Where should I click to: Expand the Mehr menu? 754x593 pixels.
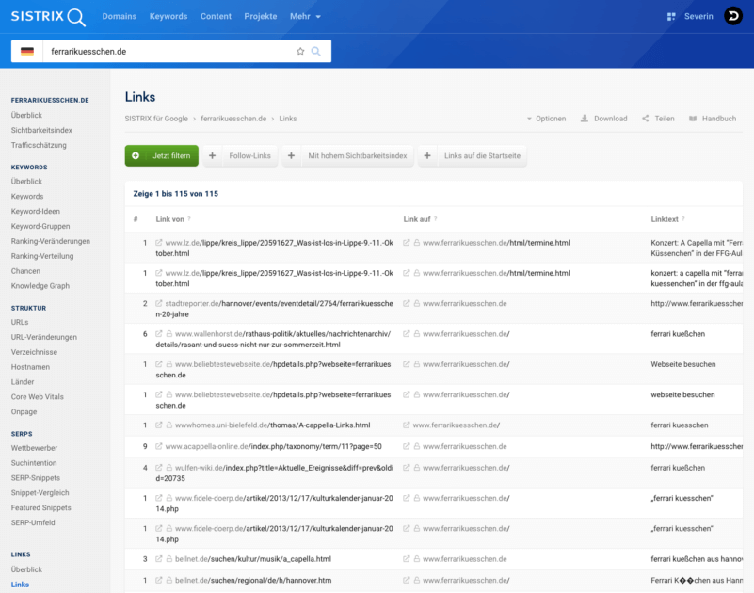click(x=305, y=17)
